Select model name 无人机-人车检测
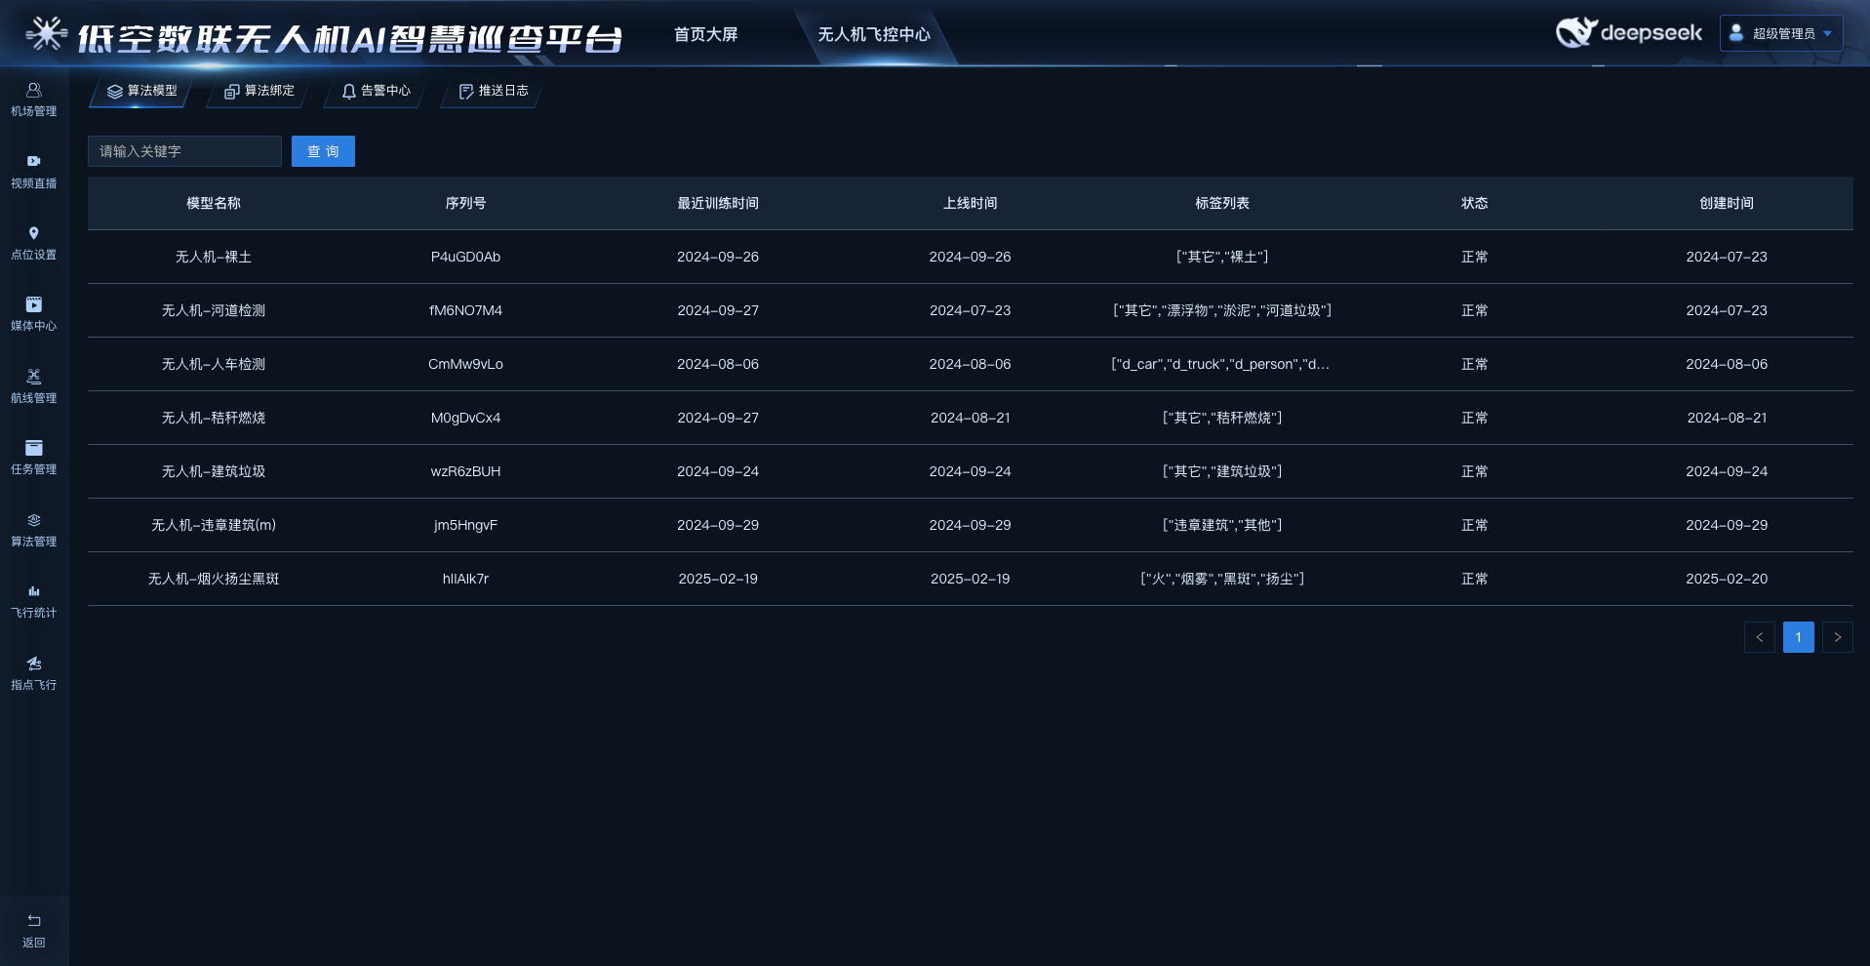Screen dimensions: 1870x966 (214, 364)
